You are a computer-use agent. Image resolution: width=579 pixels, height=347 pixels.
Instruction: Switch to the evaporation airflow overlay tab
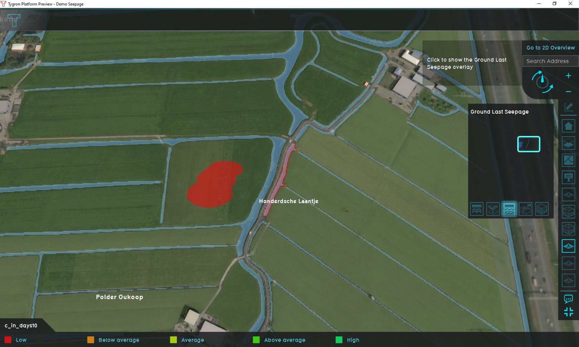click(x=493, y=209)
